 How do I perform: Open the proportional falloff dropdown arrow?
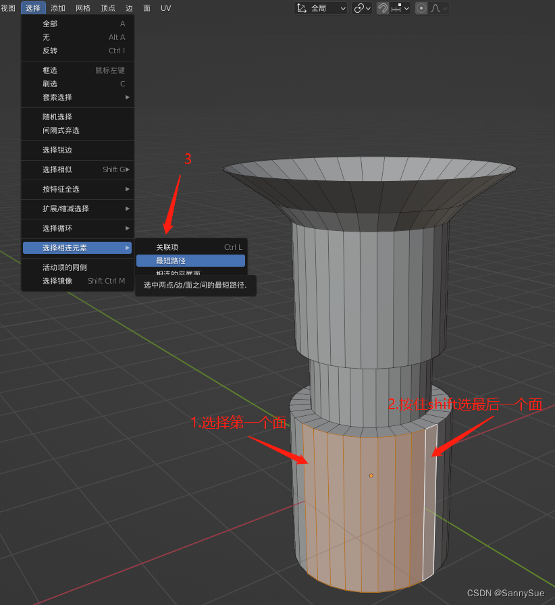(x=444, y=8)
